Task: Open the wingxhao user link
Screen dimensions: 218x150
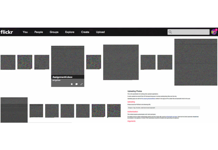Action: (56, 80)
